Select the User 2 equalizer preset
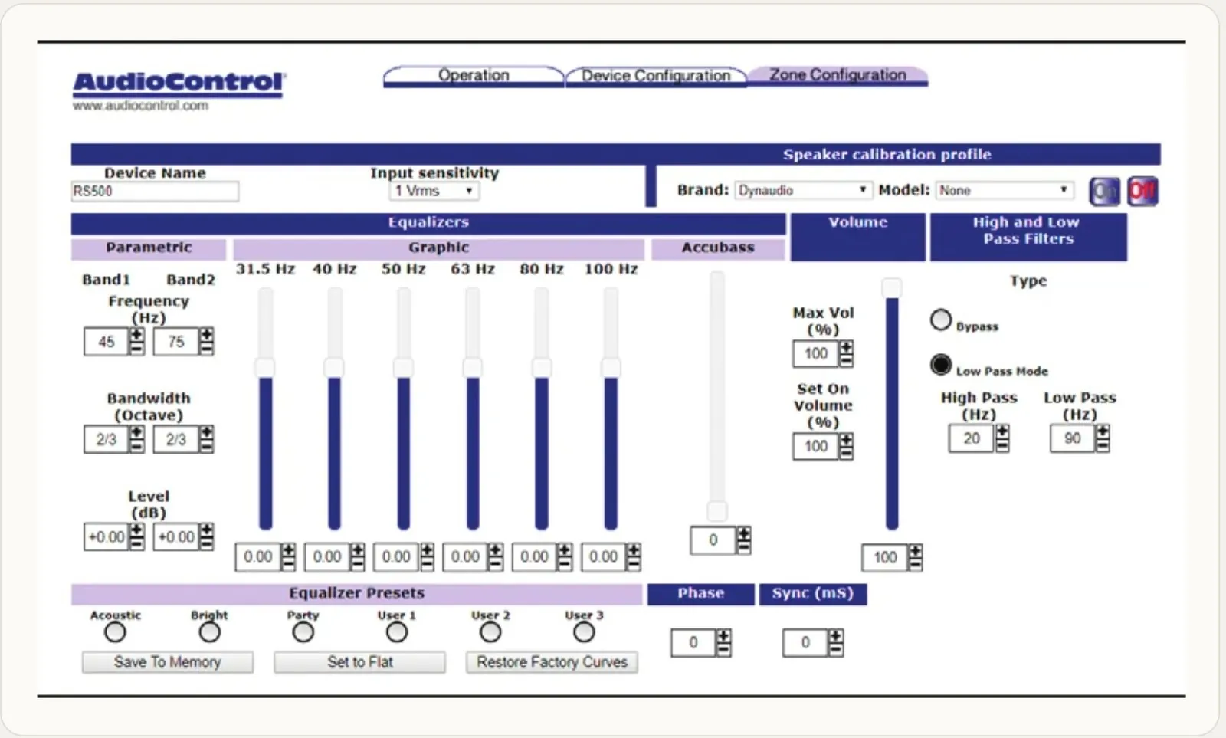Viewport: 1226px width, 738px height. pos(490,632)
